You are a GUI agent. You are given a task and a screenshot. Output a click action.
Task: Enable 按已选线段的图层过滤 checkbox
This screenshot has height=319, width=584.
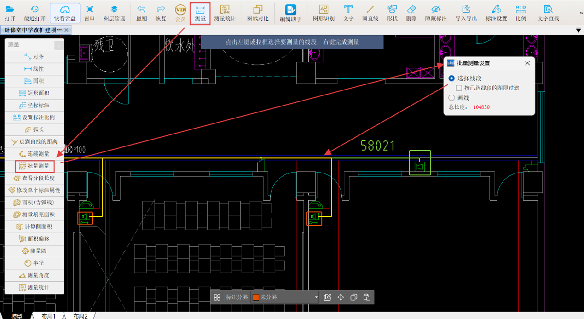tap(459, 88)
